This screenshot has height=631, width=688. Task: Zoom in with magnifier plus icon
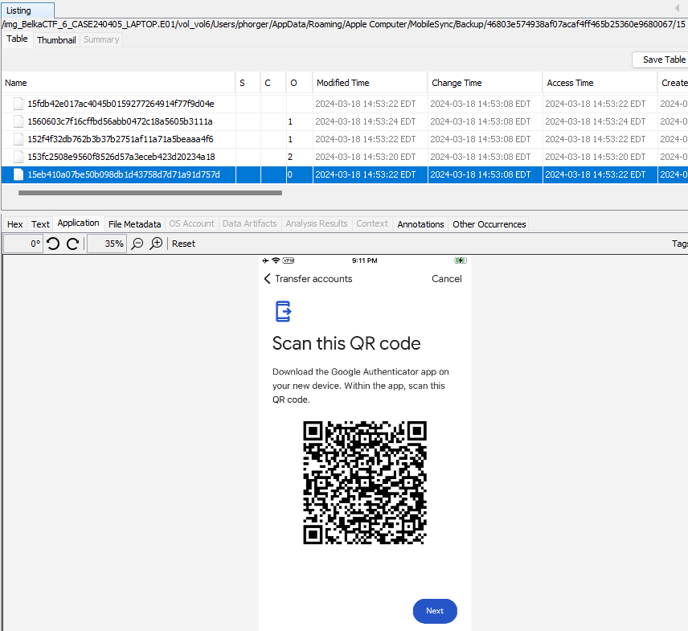click(156, 244)
